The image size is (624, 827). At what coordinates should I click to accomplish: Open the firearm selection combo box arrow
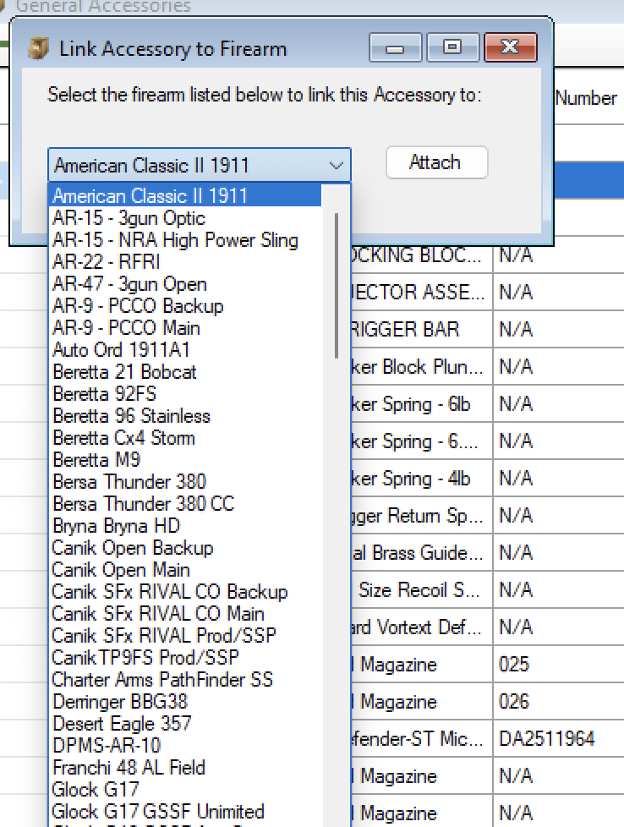(336, 166)
